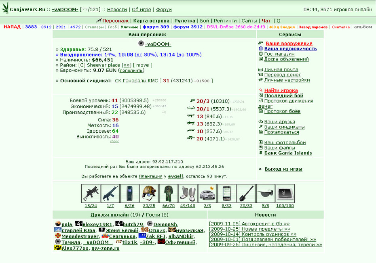Screen dimensions: 376x263
Task: Open evgell player profile link
Action: click(175, 176)
